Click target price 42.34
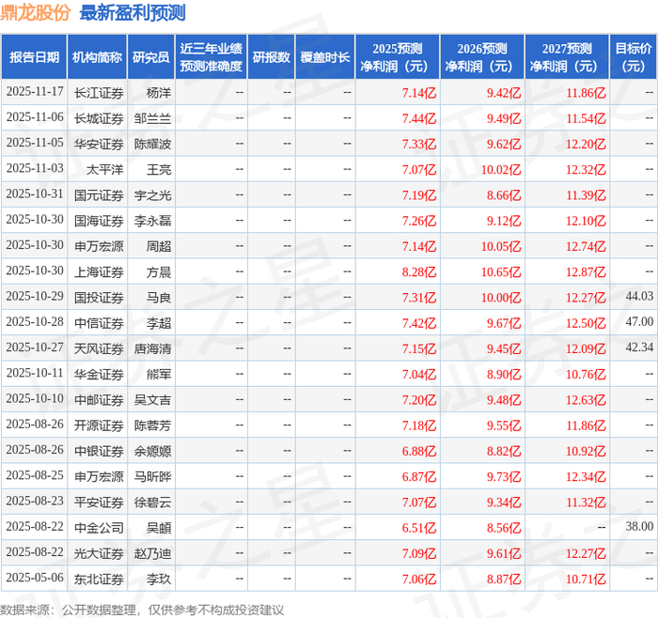This screenshot has width=658, height=618. click(x=639, y=348)
